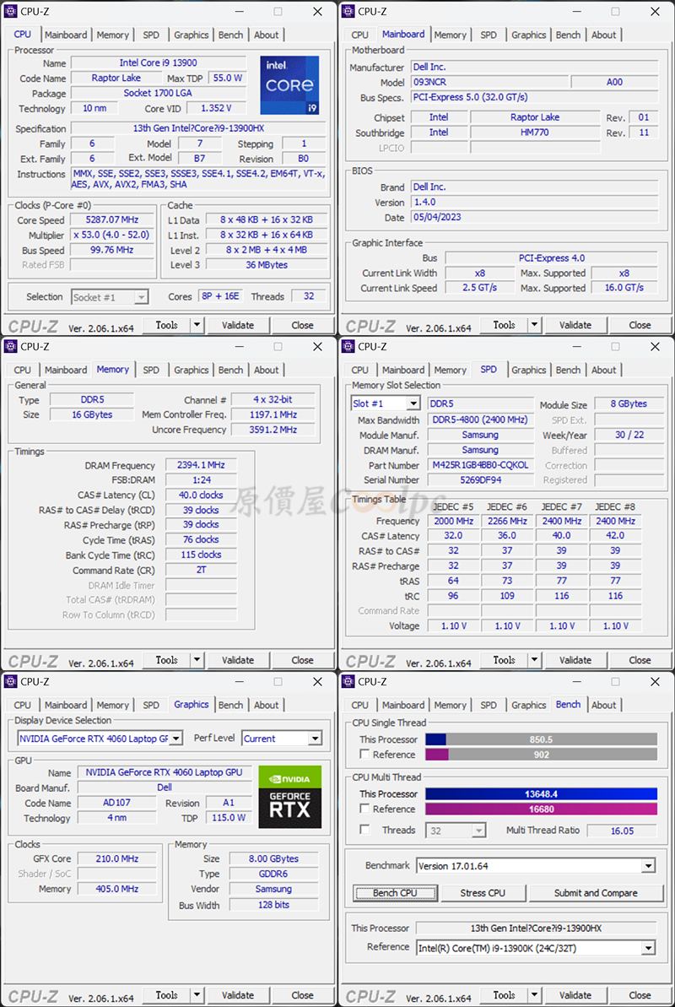
Task: Click the Core Speed value 5287.07 MHz
Action: (x=112, y=219)
